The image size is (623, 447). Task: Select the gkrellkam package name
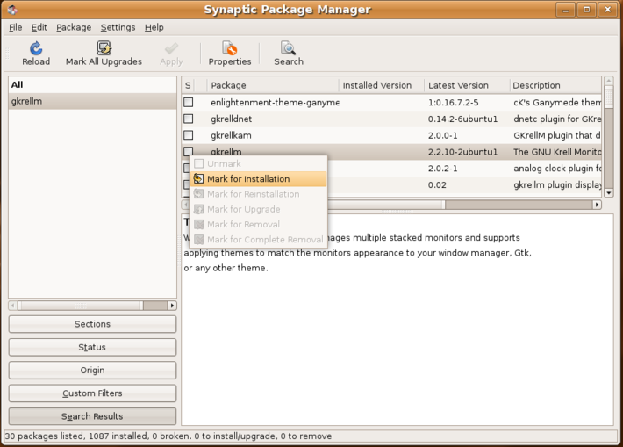coord(231,135)
